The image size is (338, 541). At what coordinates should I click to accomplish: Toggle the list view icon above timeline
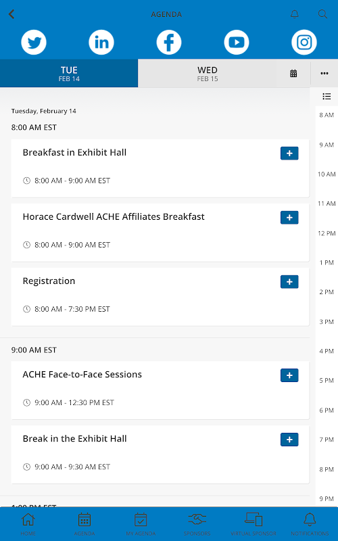click(x=327, y=96)
